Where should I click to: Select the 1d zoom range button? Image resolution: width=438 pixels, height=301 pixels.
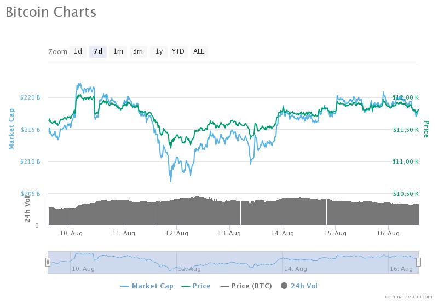78,51
